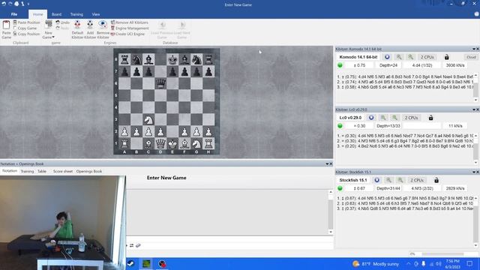Click the black queen on d6
Image resolution: width=480 pixels, height=270 pixels.
coord(160,83)
